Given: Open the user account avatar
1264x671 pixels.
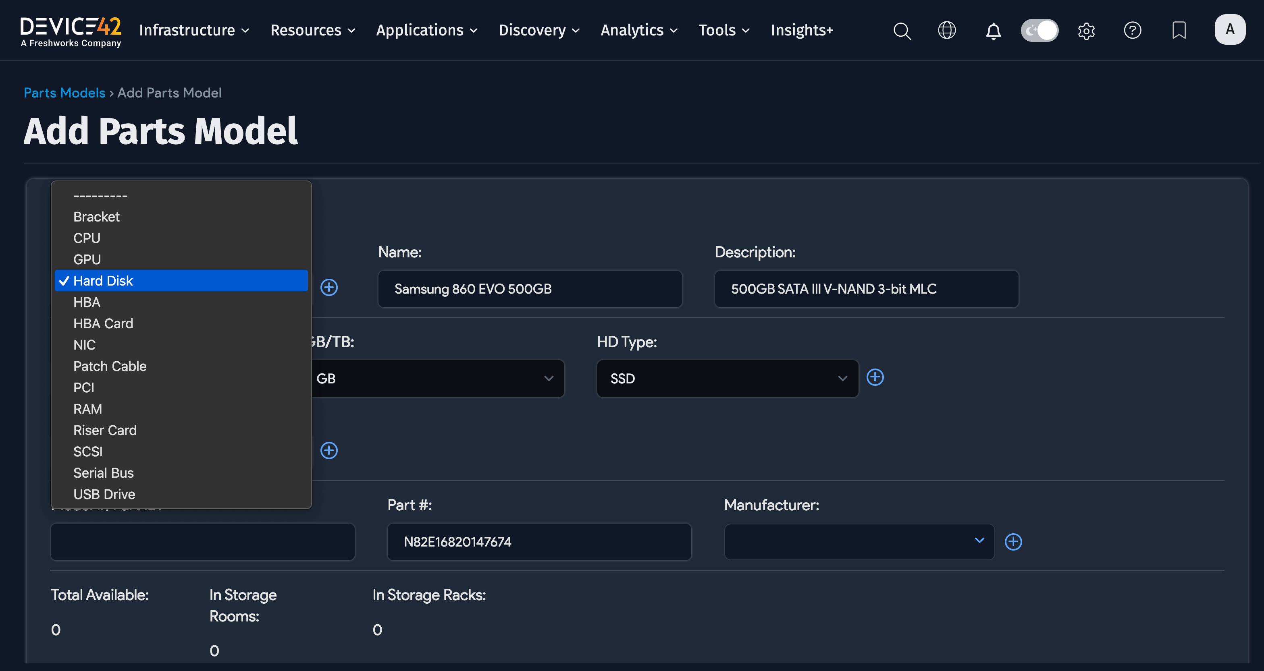Looking at the screenshot, I should click(x=1230, y=29).
